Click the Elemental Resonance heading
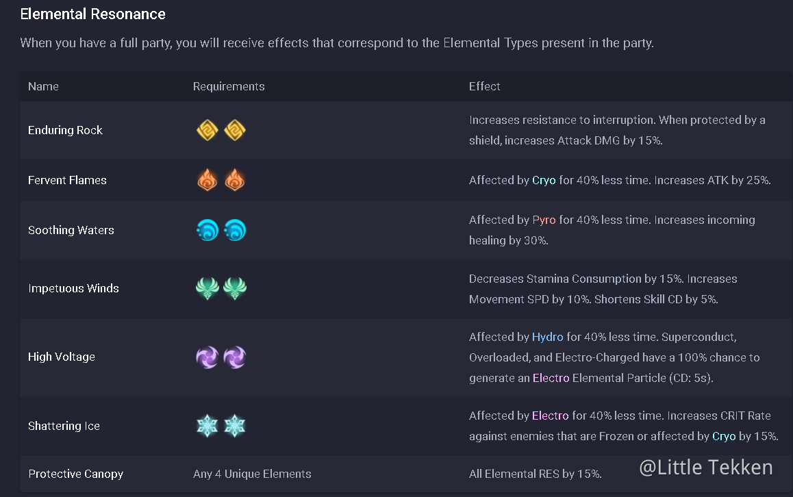Image resolution: width=793 pixels, height=497 pixels. point(92,14)
